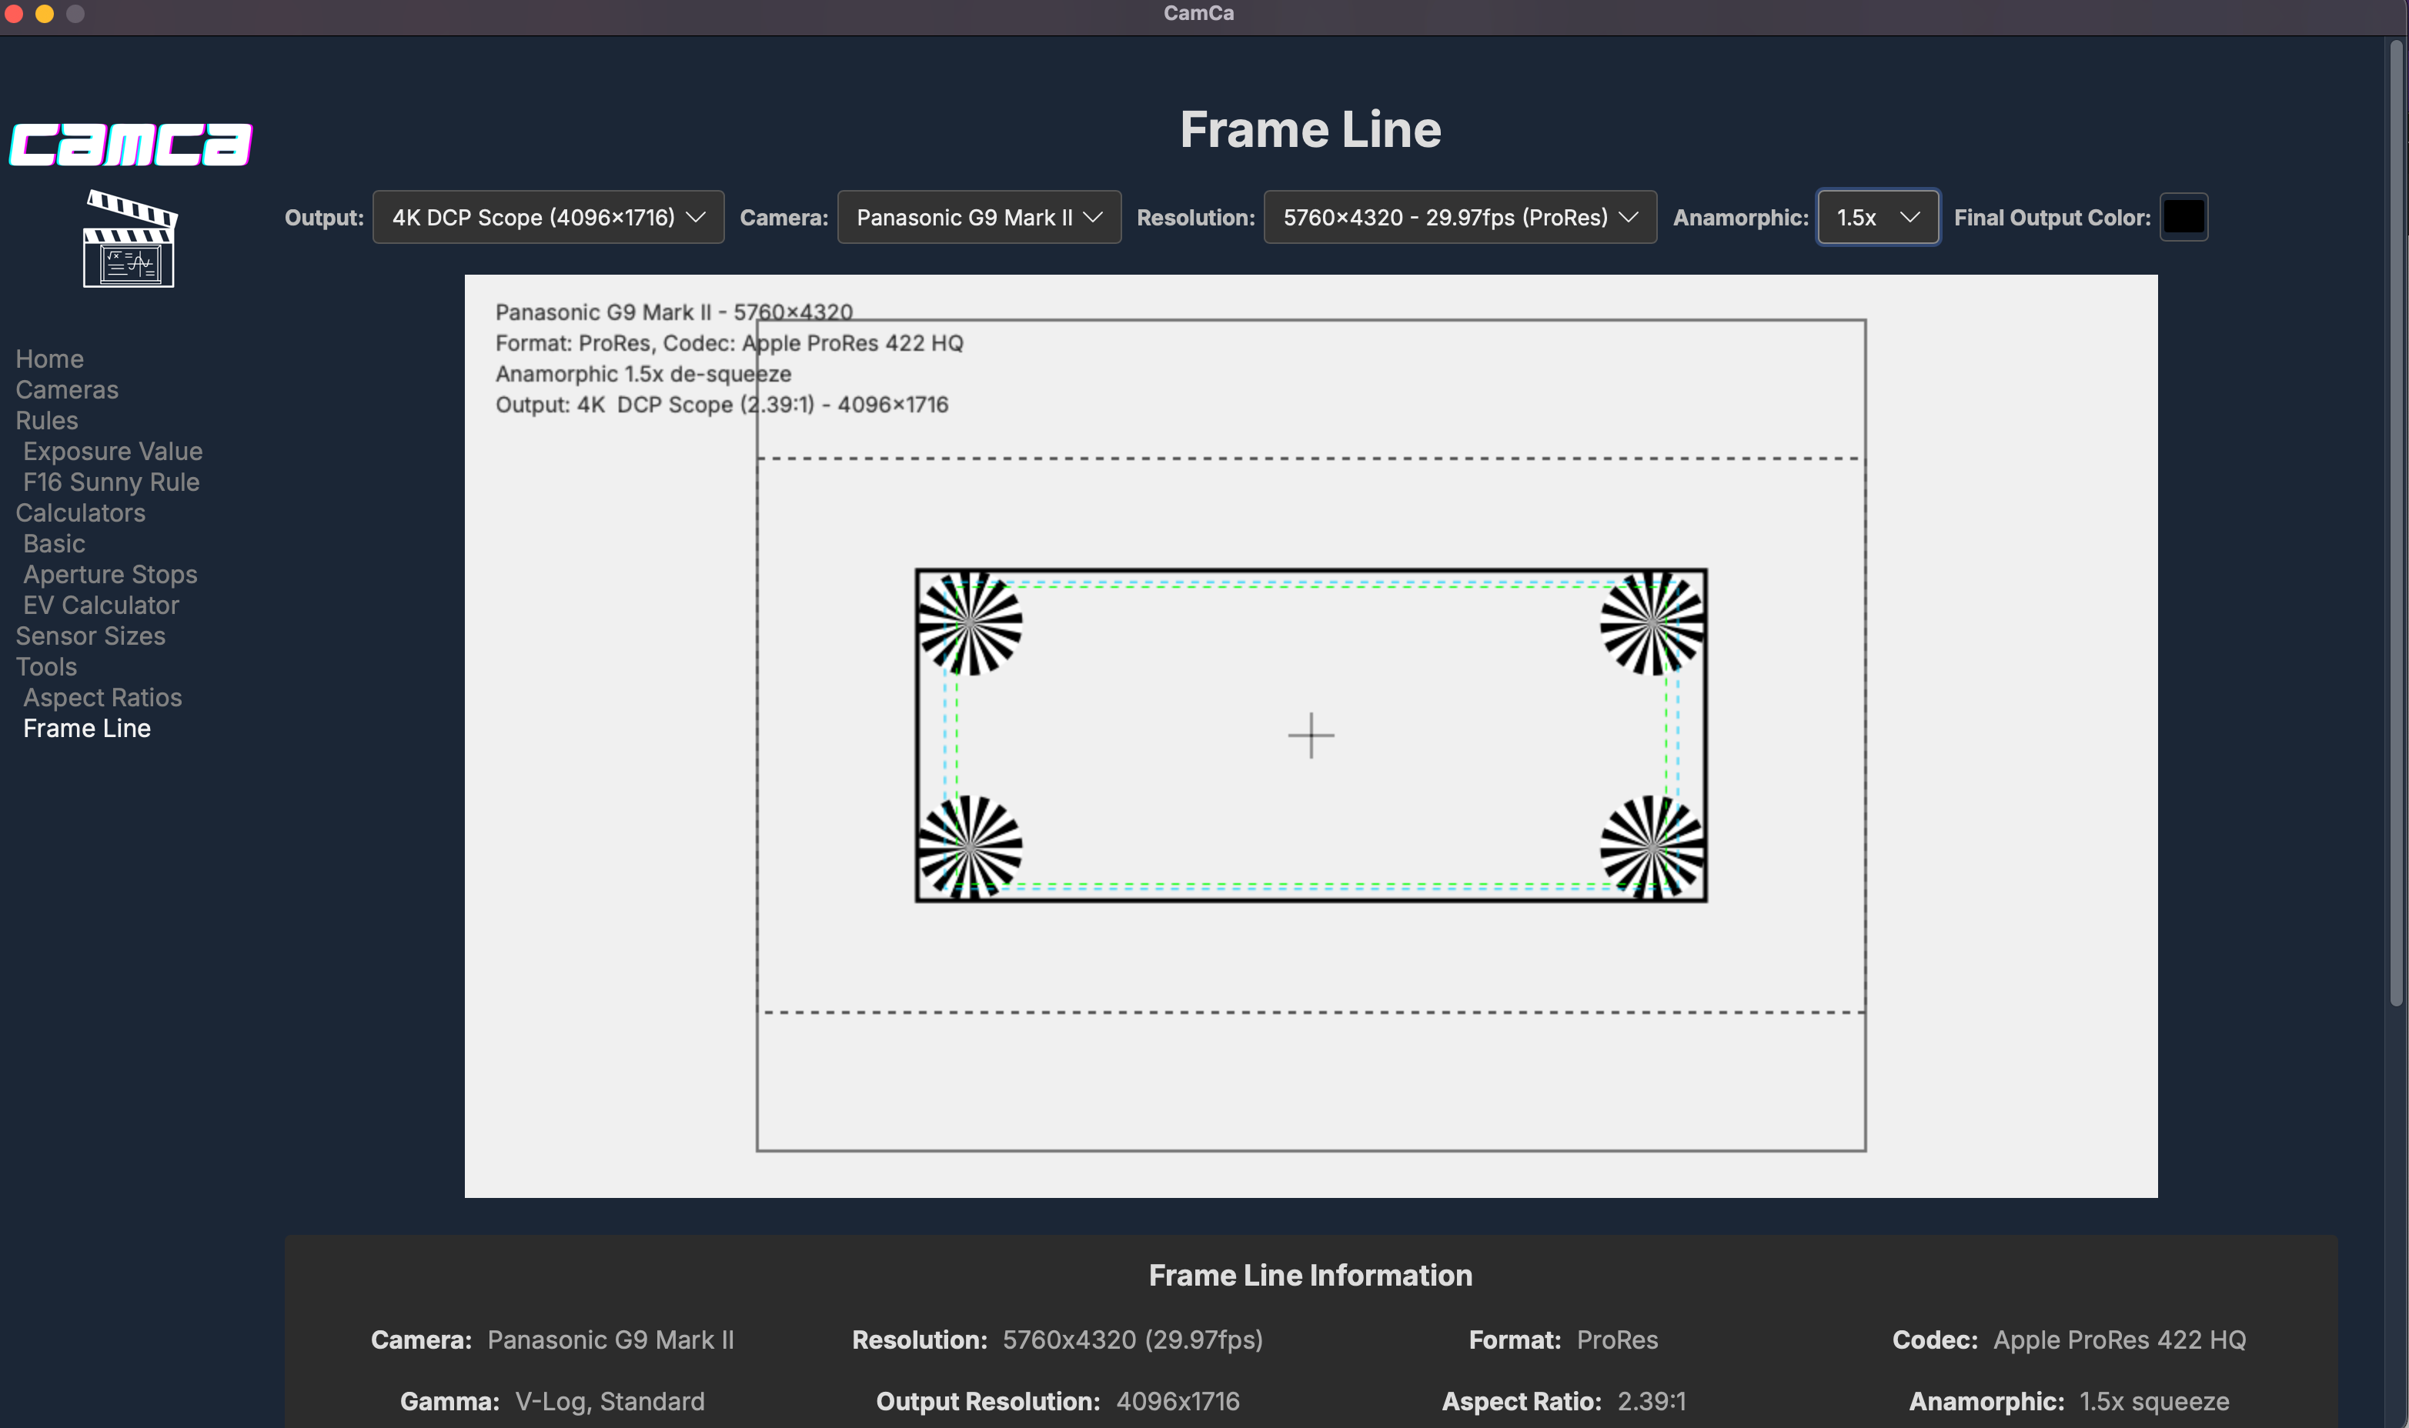The height and width of the screenshot is (1428, 2409).
Task: Open the Camera selection dropdown
Action: pyautogui.click(x=979, y=218)
